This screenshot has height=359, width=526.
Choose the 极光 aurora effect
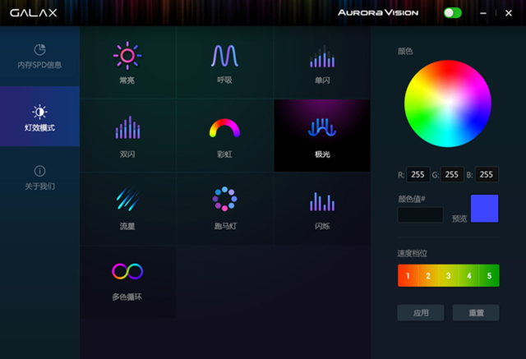pyautogui.click(x=321, y=128)
